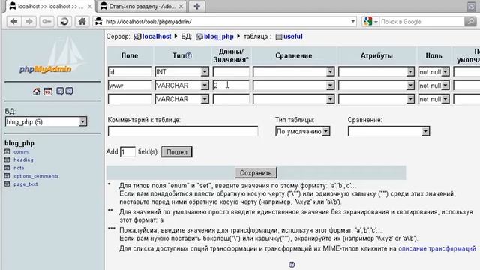This screenshot has width=480, height=270.
Task: Close the 'Статьи по разделу' tab
Action: pos(181,7)
